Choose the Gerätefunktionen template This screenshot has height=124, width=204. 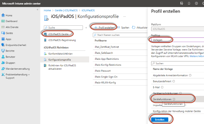coord(162,99)
